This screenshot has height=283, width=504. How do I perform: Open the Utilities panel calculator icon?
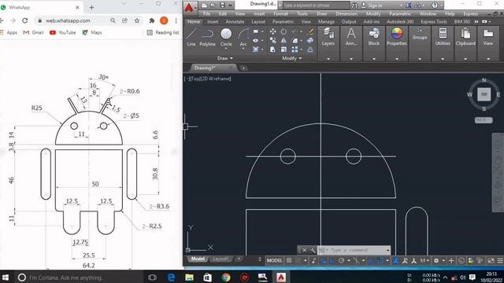pos(443,33)
